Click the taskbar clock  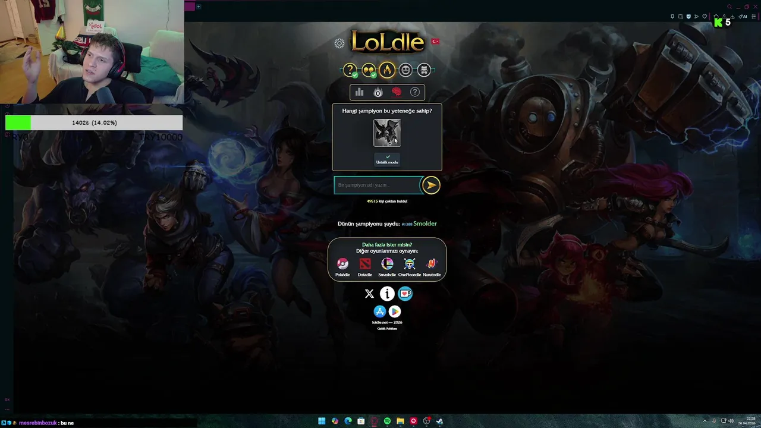746,421
